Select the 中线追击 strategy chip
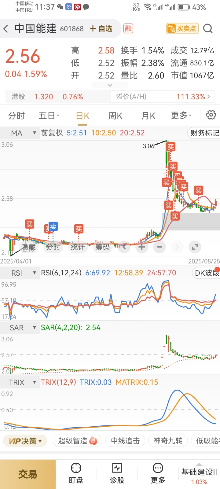Viewport: 220px width, 489px height. click(125, 441)
